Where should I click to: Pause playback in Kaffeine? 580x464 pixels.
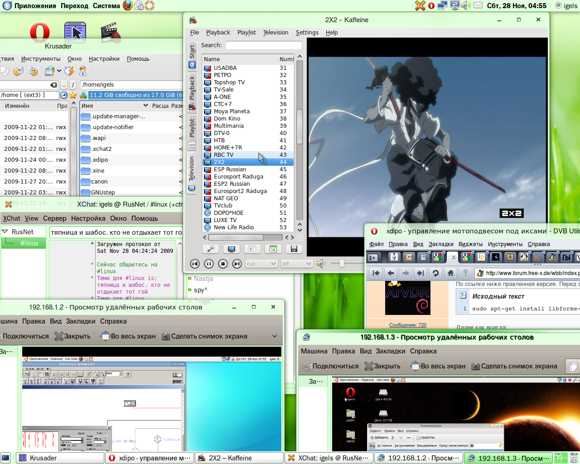(209, 264)
